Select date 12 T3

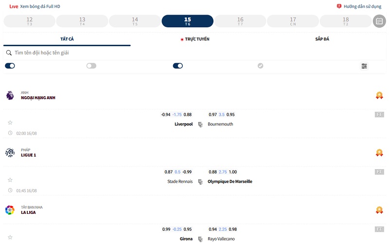(30, 21)
